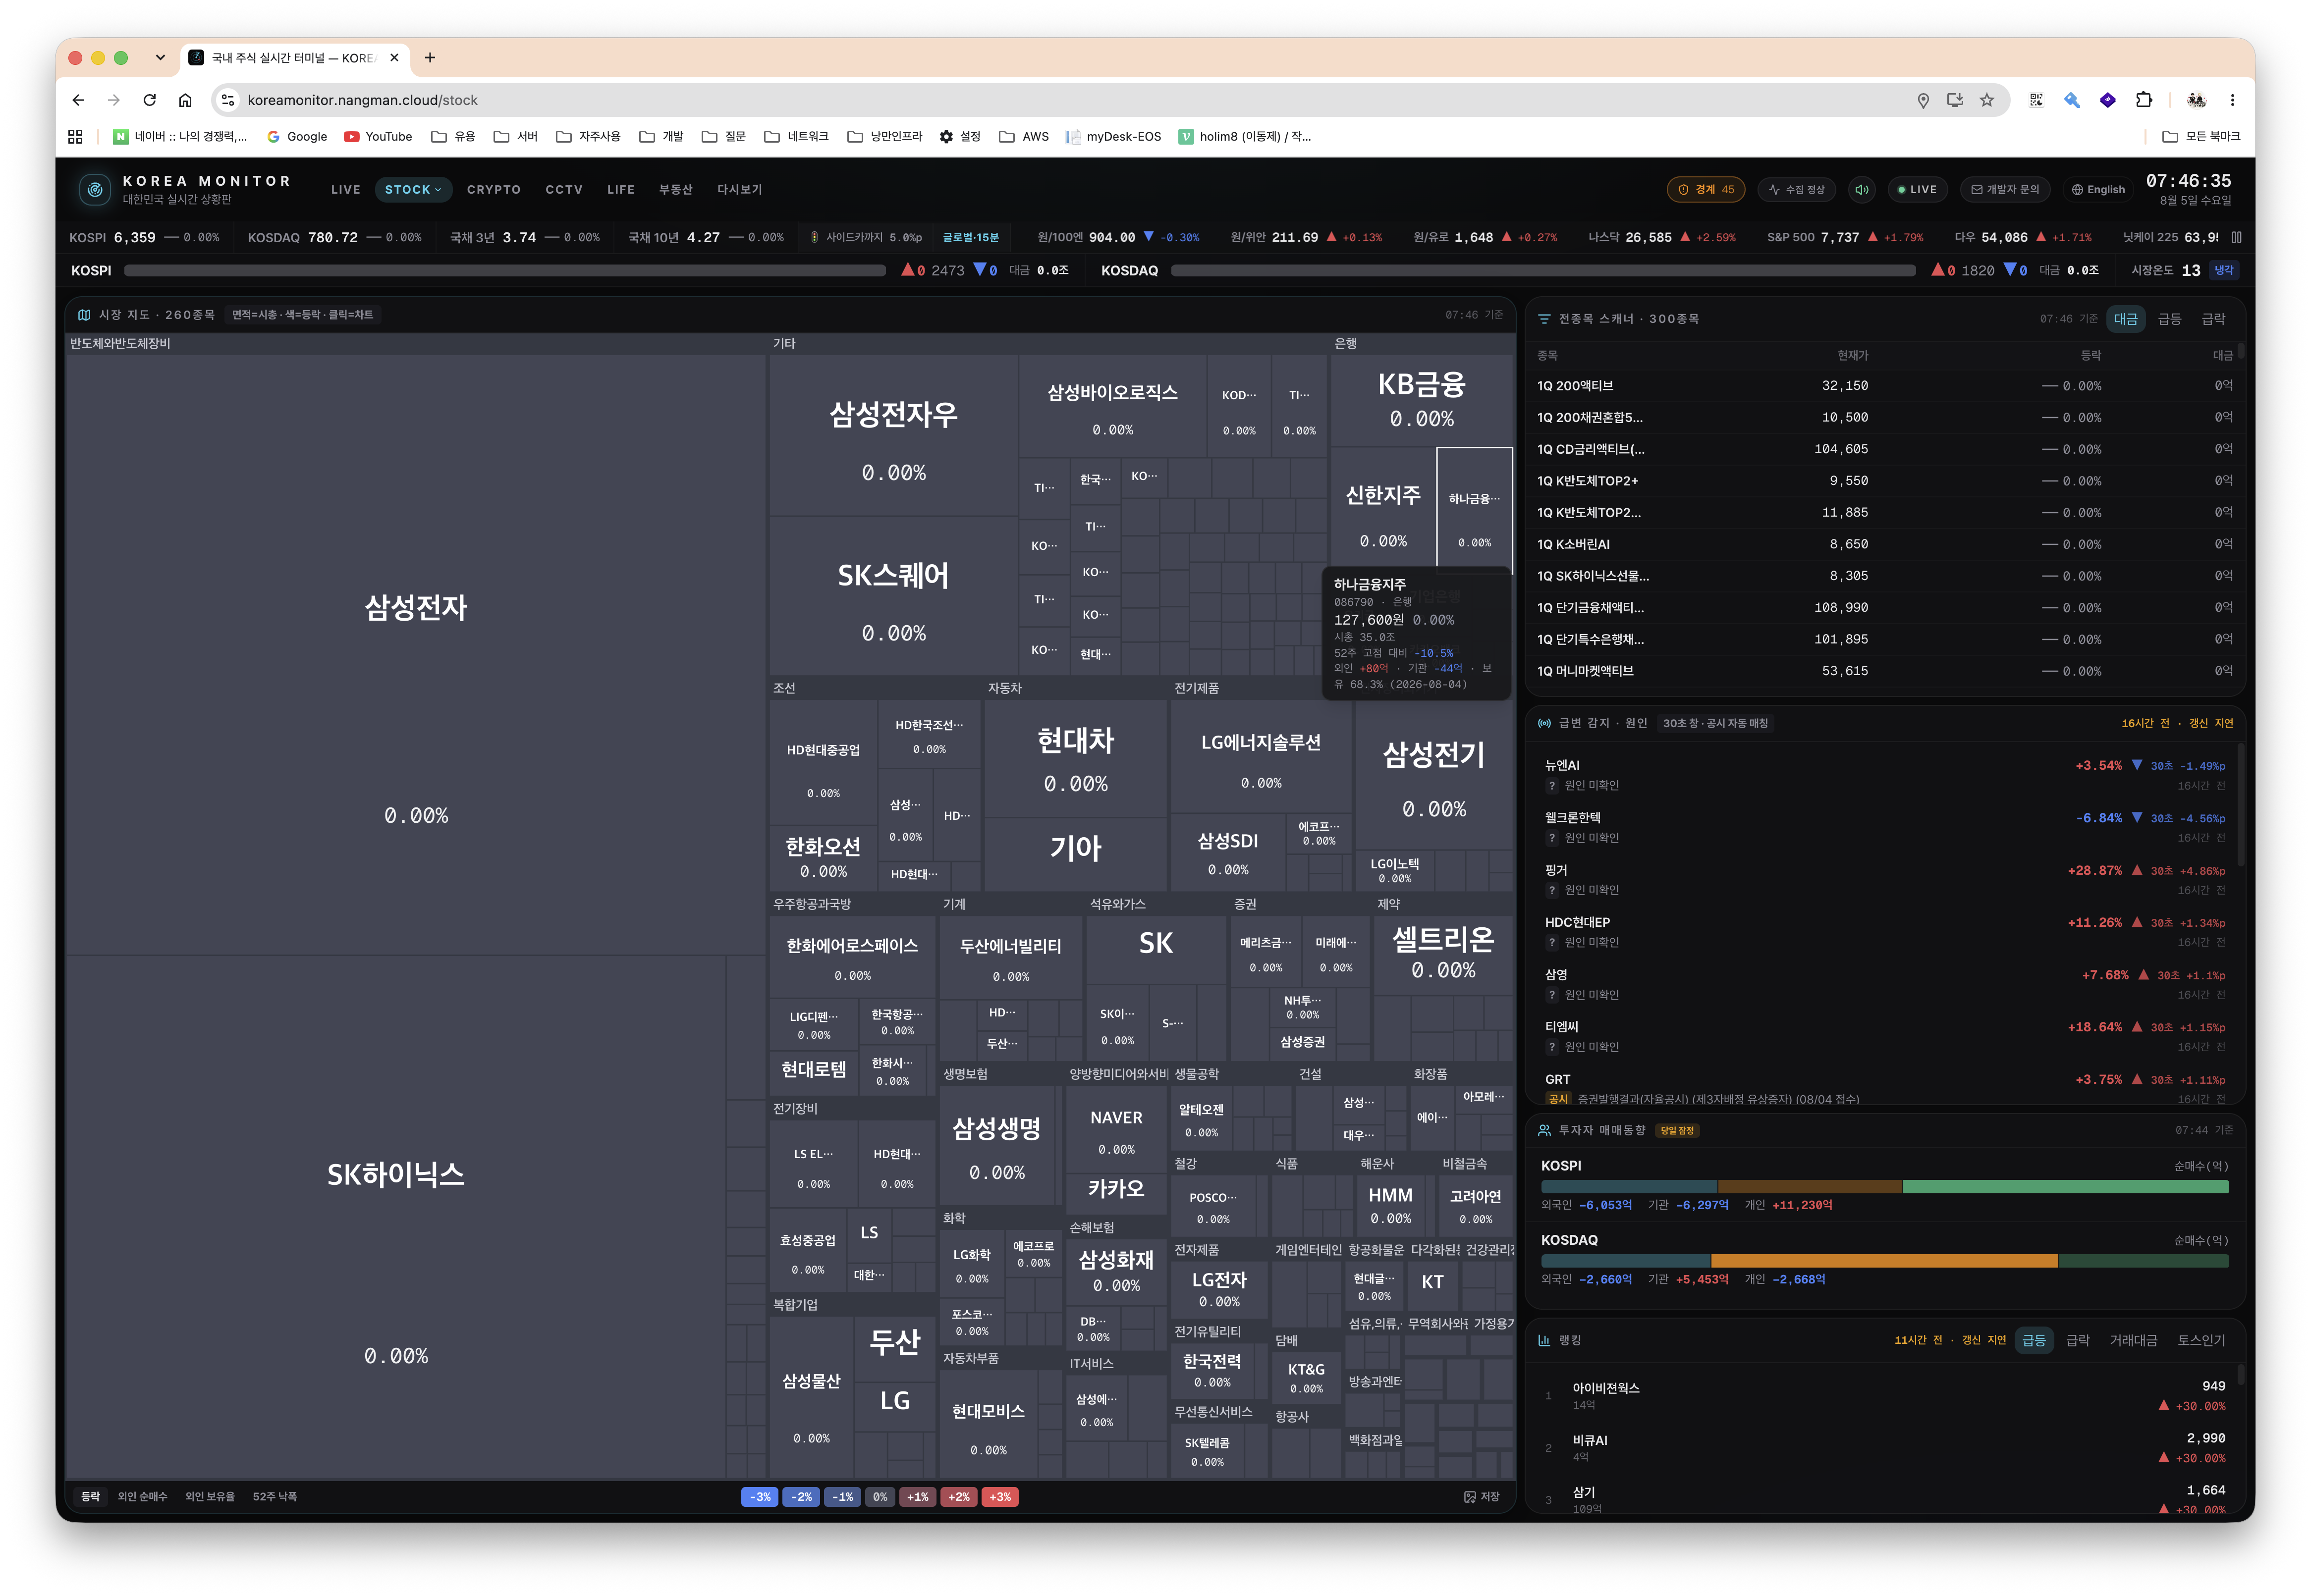Open the SK하이닉스 treemap tile
2311x1596 pixels.
click(x=396, y=1217)
